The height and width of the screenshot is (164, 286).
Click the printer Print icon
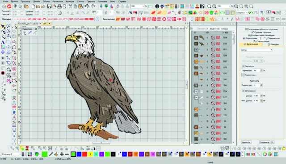tap(59, 6)
